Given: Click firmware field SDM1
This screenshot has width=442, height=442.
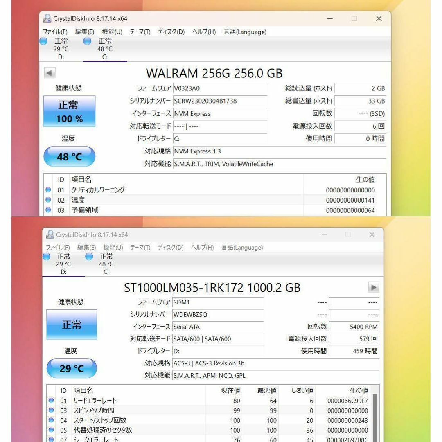Looking at the screenshot, I should click(x=218, y=302).
